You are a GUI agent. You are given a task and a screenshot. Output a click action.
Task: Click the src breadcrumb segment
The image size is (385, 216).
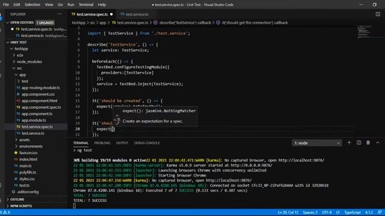92,23
